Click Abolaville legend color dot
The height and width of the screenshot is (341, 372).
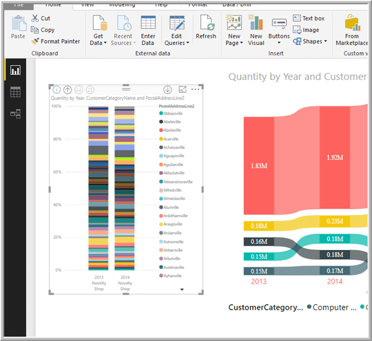pos(161,130)
